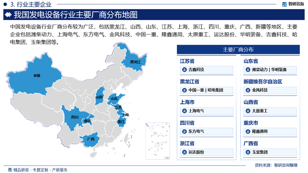Click the 哈电集团 company name

[215, 90]
